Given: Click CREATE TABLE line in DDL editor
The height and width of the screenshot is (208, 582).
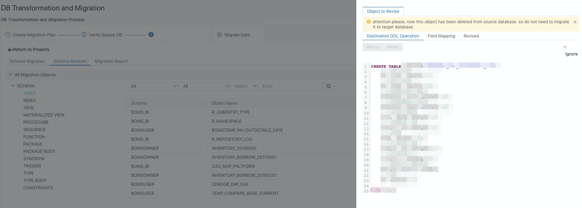Looking at the screenshot, I should (386, 66).
